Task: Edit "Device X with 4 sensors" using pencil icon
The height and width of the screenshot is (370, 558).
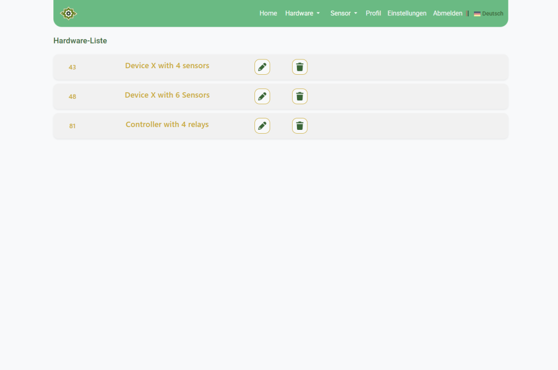Action: click(x=262, y=67)
